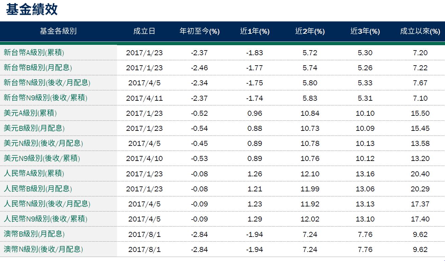
Task: Click the 2017/4/11 inception date cell
Action: point(144,98)
